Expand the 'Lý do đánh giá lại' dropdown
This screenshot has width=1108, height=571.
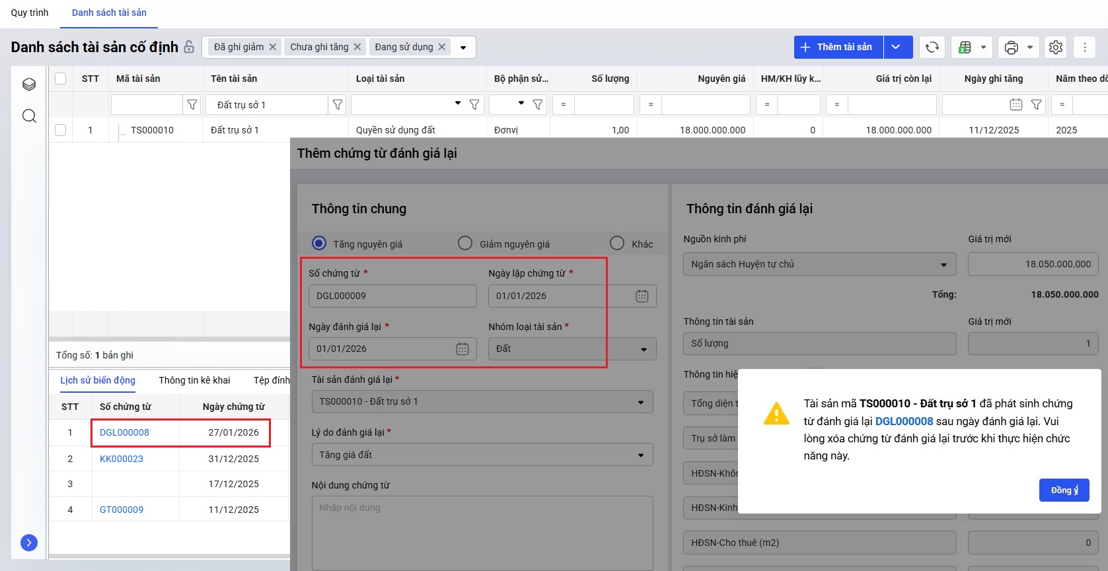click(640, 455)
